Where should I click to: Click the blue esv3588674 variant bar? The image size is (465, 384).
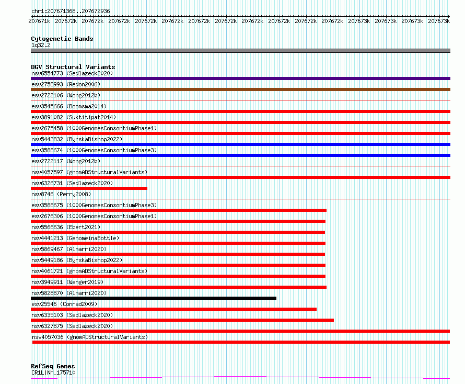coord(240,155)
